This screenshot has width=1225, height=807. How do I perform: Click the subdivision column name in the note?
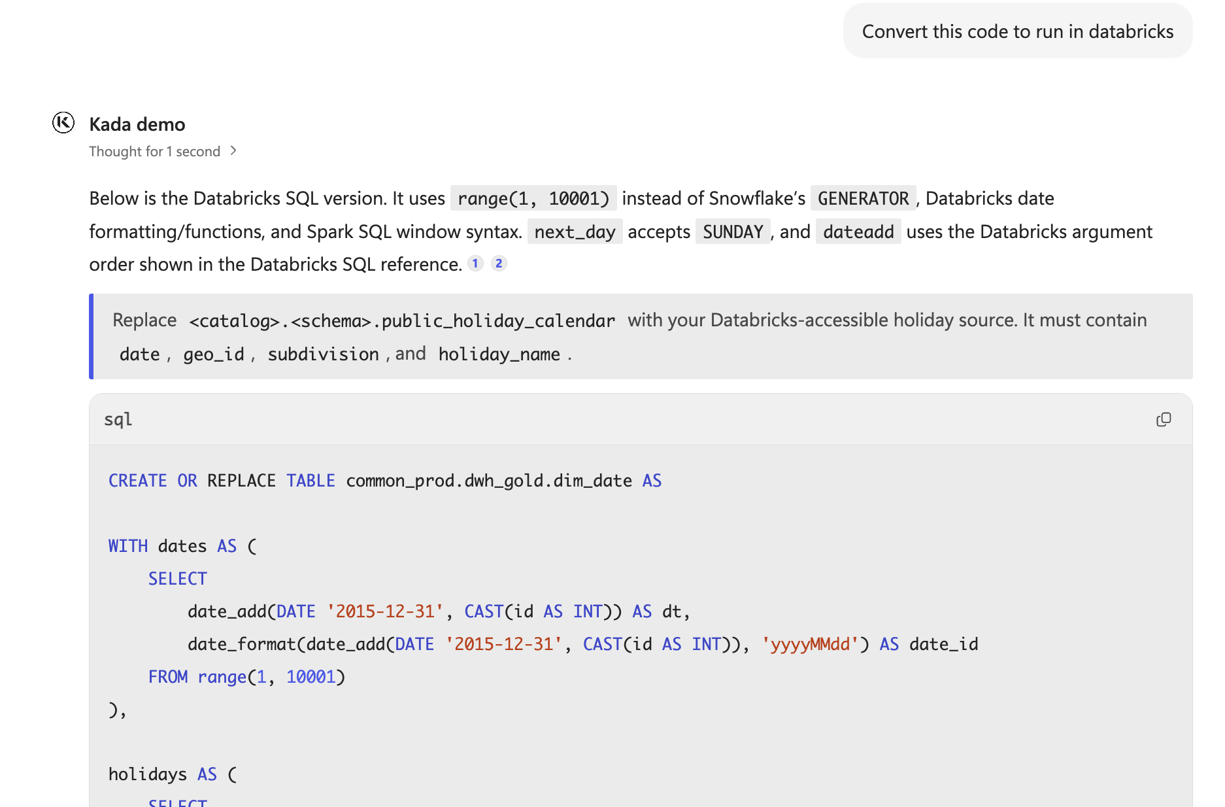tap(324, 354)
